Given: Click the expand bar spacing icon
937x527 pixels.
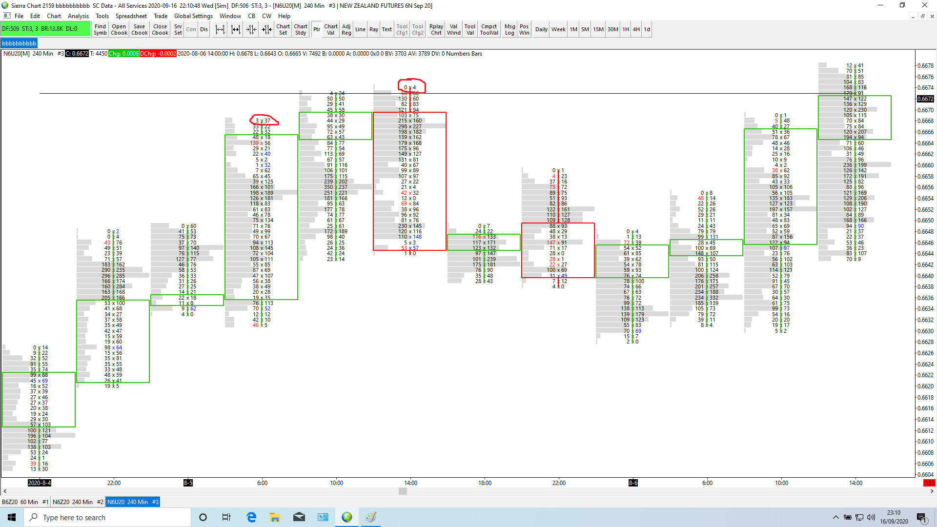Looking at the screenshot, I should pos(220,30).
